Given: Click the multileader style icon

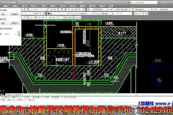Looking at the screenshot, I should (x=155, y=9).
